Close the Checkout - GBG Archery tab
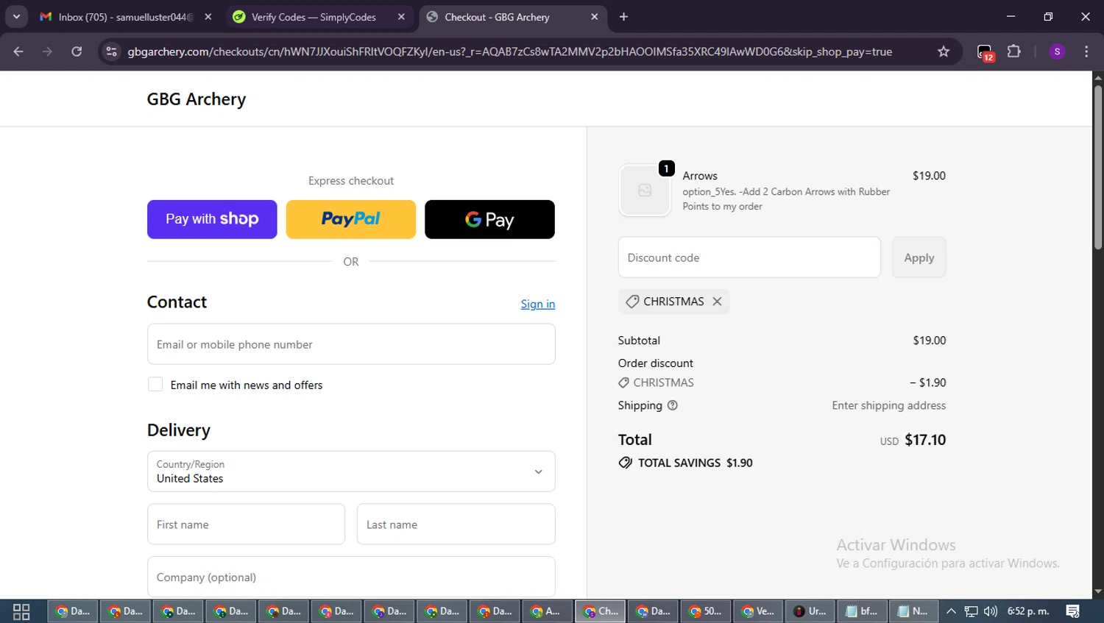Screen dimensions: 1104x623 (595, 17)
